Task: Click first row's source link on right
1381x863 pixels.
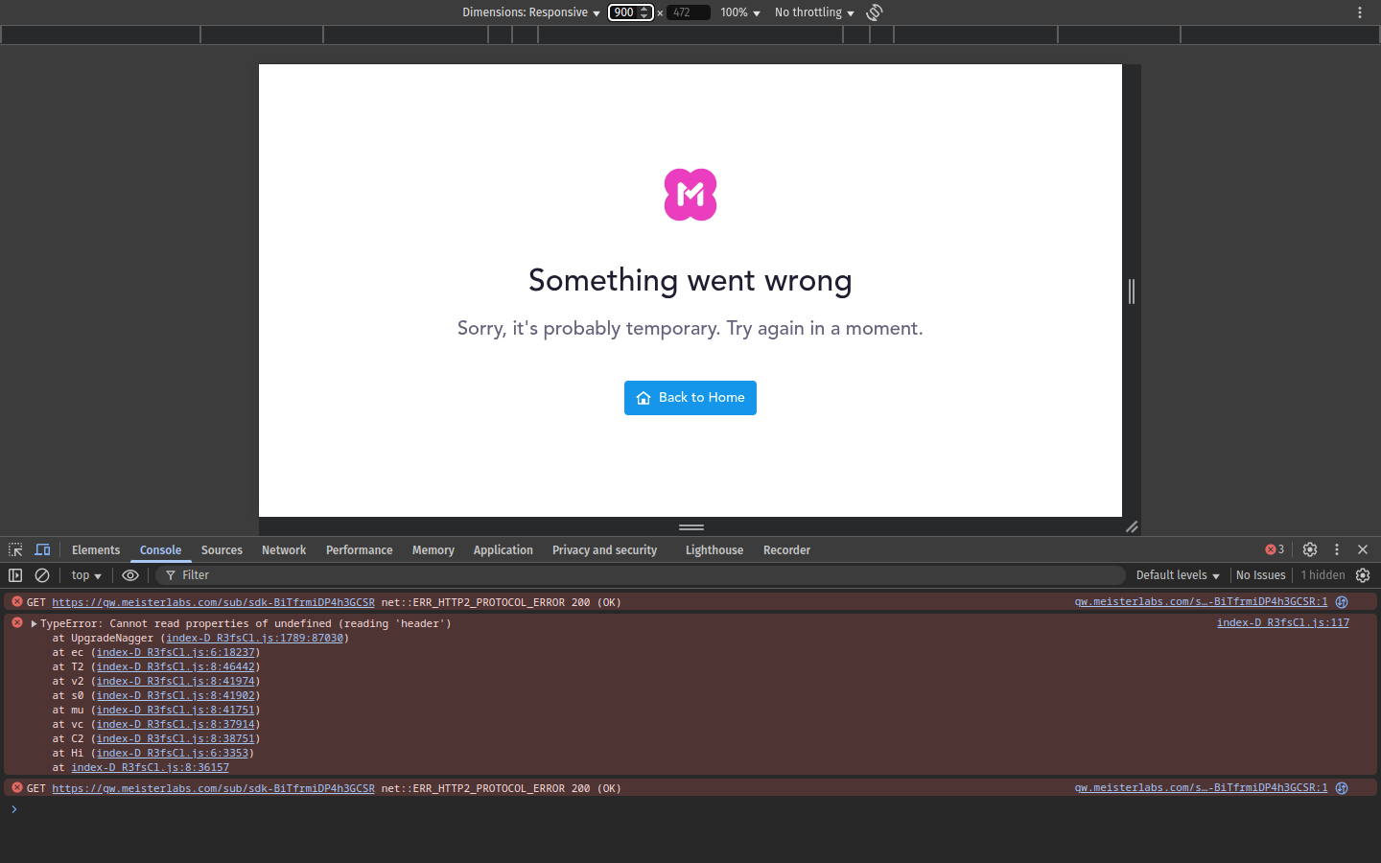Action: point(1201,601)
